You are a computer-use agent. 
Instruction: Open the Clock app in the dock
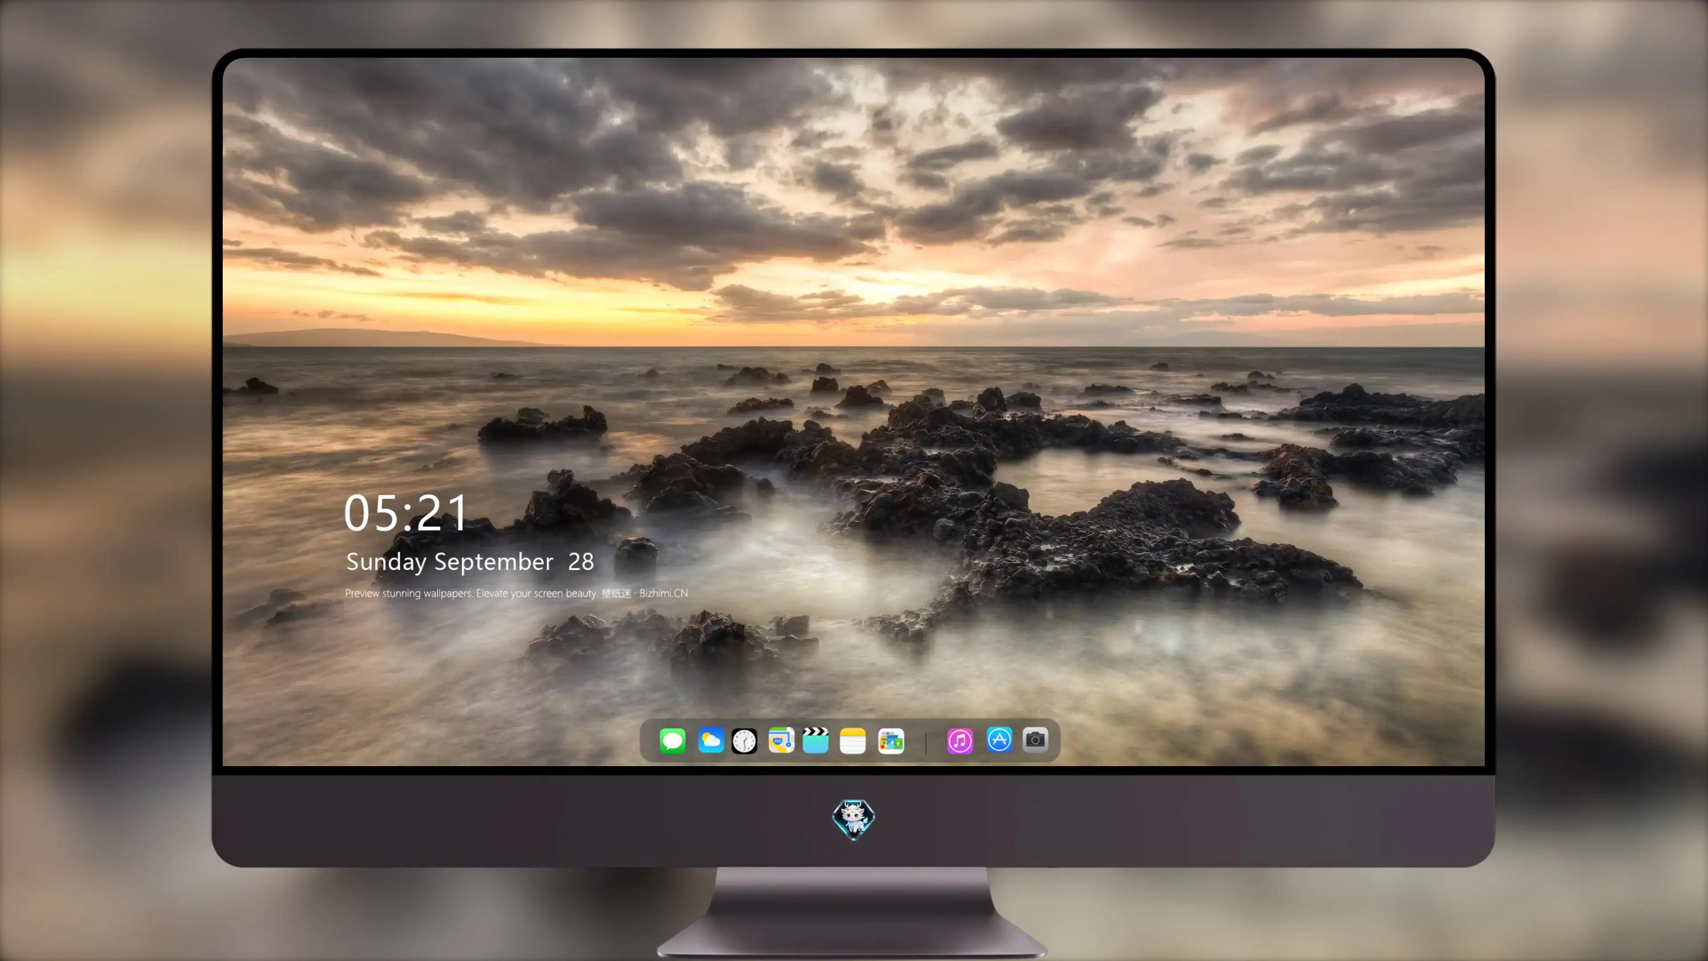point(744,741)
